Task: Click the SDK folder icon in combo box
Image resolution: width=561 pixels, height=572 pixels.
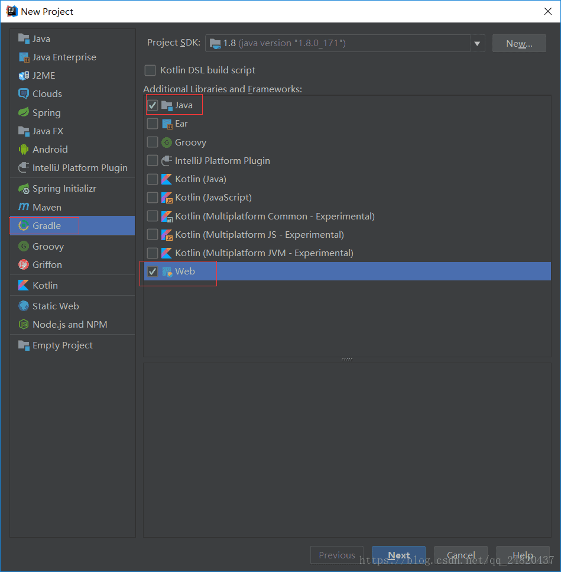Action: point(215,44)
